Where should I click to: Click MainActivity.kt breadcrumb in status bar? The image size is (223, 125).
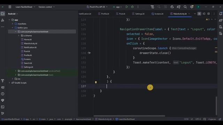point(103,119)
